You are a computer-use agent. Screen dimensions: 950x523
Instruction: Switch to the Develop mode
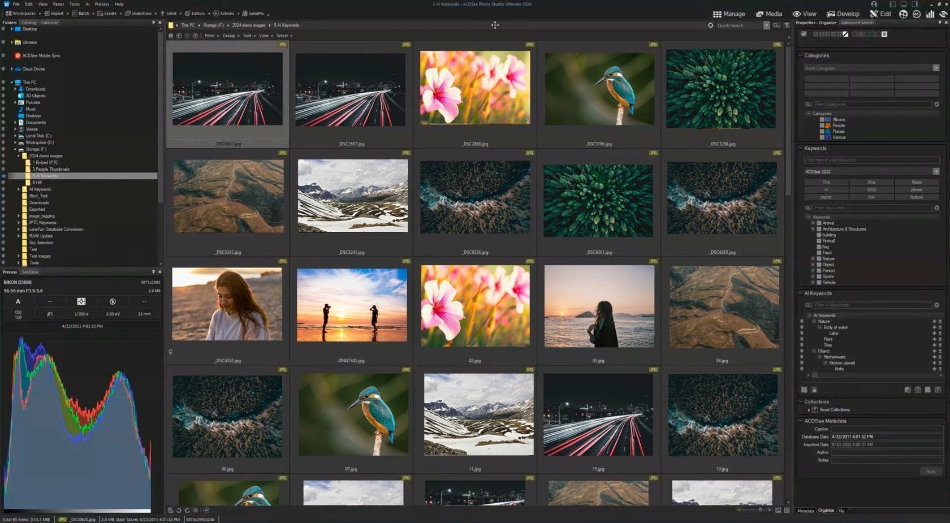(844, 14)
